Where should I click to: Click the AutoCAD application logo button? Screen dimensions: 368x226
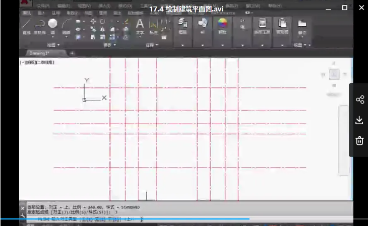[25, 3]
